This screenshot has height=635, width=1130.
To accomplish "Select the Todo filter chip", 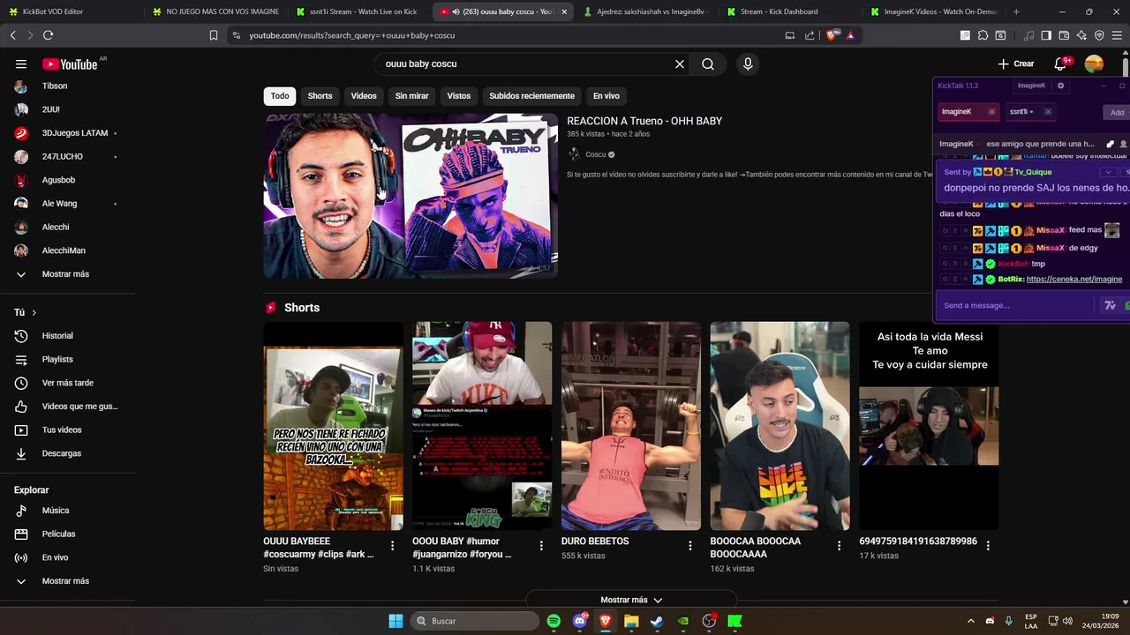I will [x=280, y=96].
